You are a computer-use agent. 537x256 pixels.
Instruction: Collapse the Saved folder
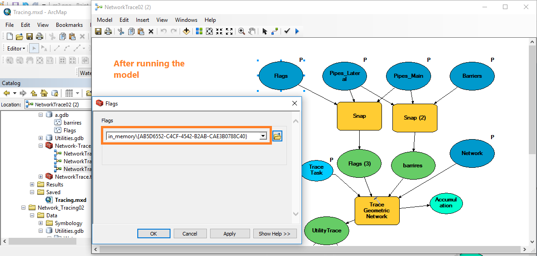(32, 192)
